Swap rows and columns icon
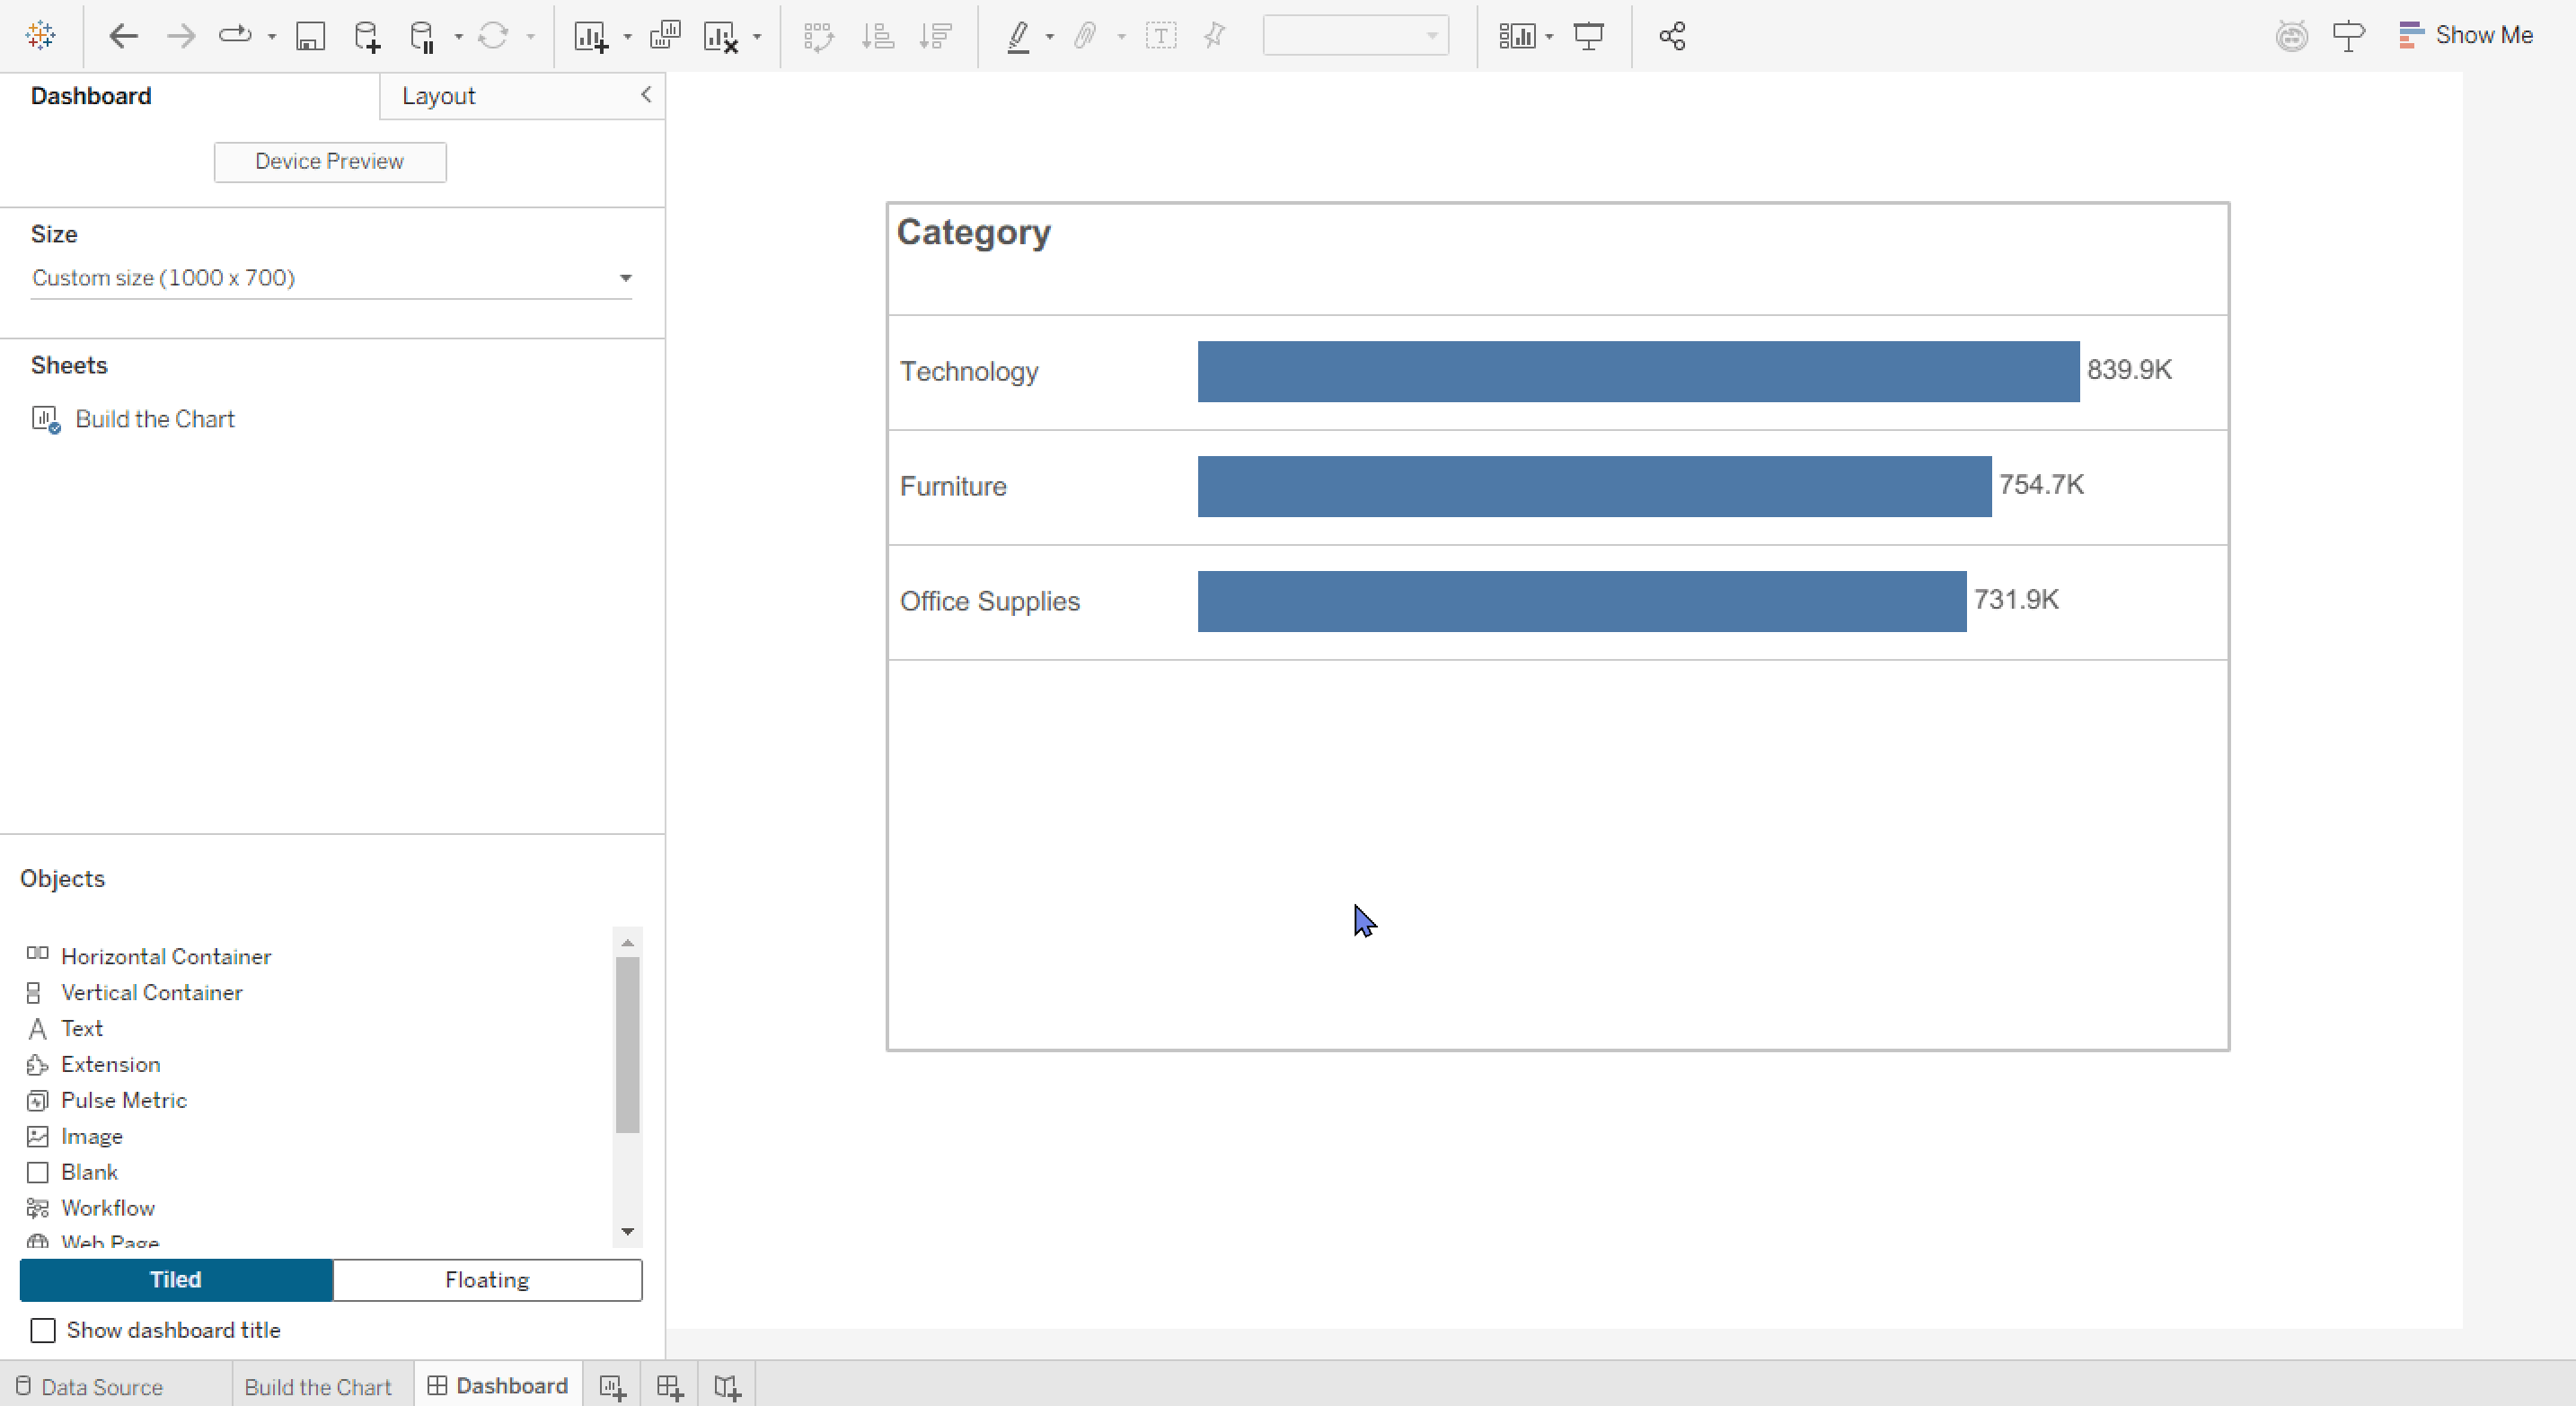Image resolution: width=2576 pixels, height=1406 pixels. click(818, 37)
